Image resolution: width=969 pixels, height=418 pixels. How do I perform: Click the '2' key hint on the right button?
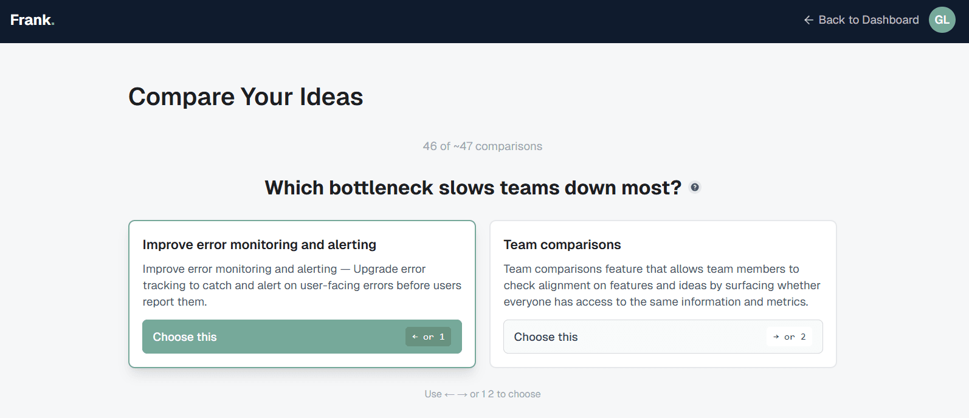[x=804, y=336]
